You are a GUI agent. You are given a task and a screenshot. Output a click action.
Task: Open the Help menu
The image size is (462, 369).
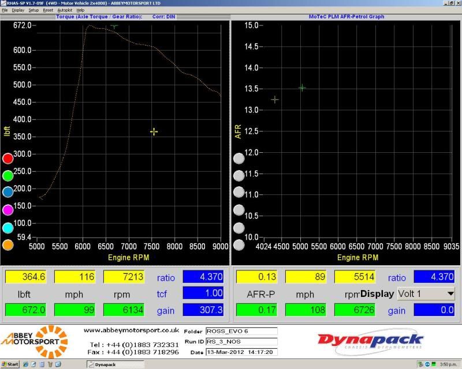tap(80, 10)
